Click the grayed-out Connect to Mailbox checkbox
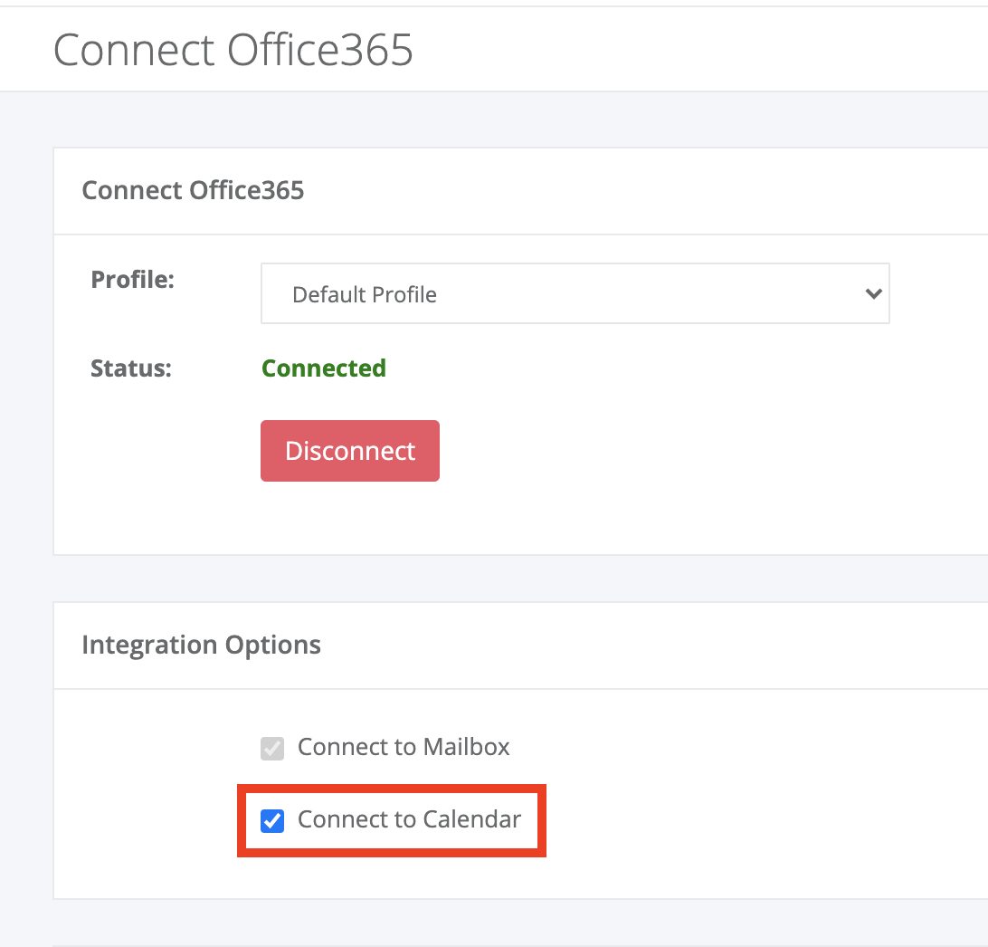 click(272, 749)
